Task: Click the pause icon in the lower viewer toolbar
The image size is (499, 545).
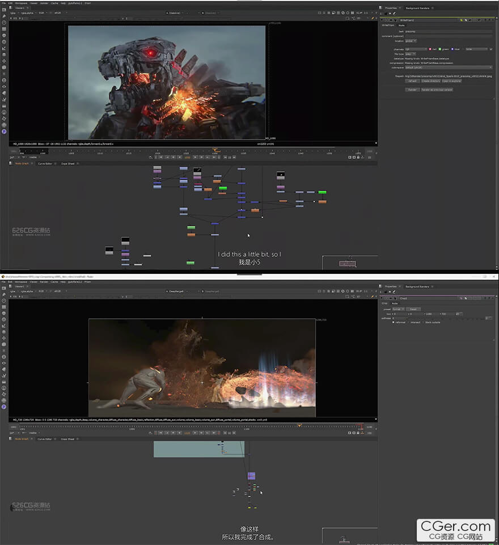Action: pos(352,291)
